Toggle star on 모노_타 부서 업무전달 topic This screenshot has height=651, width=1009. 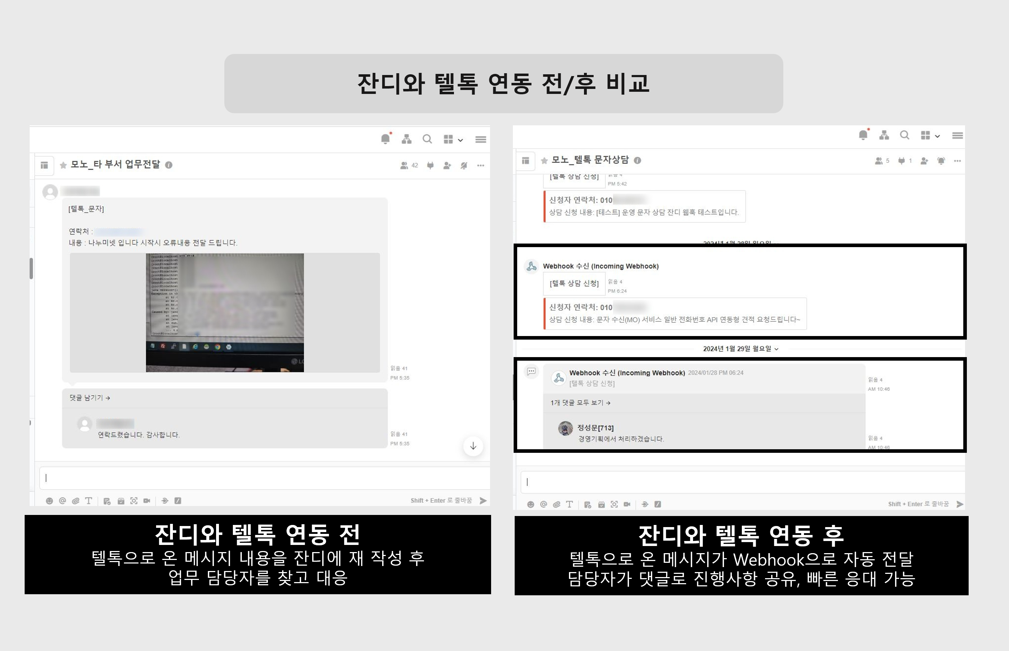(x=64, y=165)
